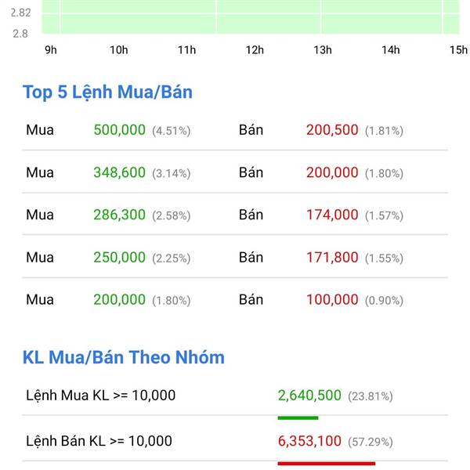Click the 12h marker on chart axis

click(x=255, y=50)
